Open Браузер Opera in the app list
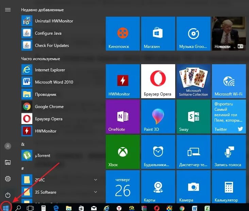 point(42,119)
